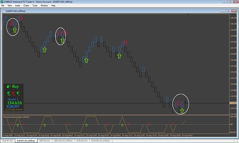
Task: Switch to the GBPUSD,M1 chart tab
Action: click(x=45, y=141)
